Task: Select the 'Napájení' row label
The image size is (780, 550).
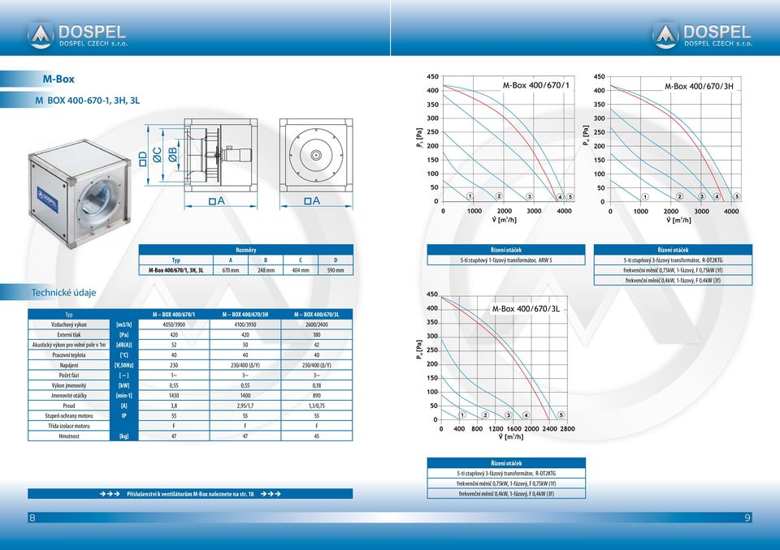Action: click(x=68, y=365)
